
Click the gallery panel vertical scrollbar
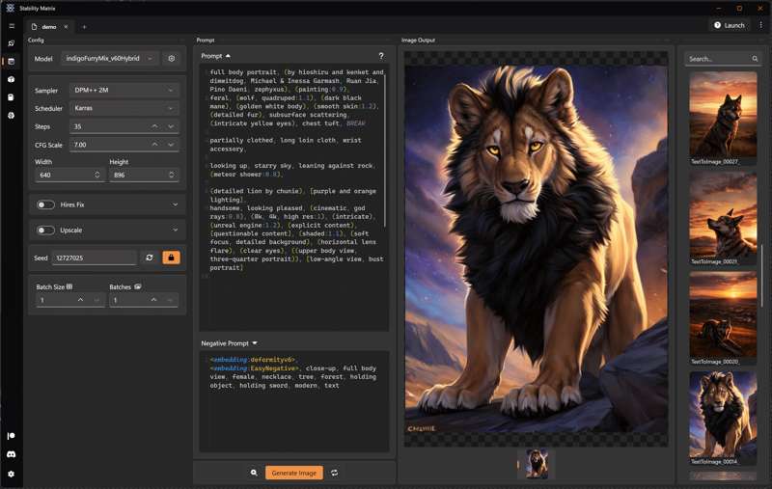761,276
